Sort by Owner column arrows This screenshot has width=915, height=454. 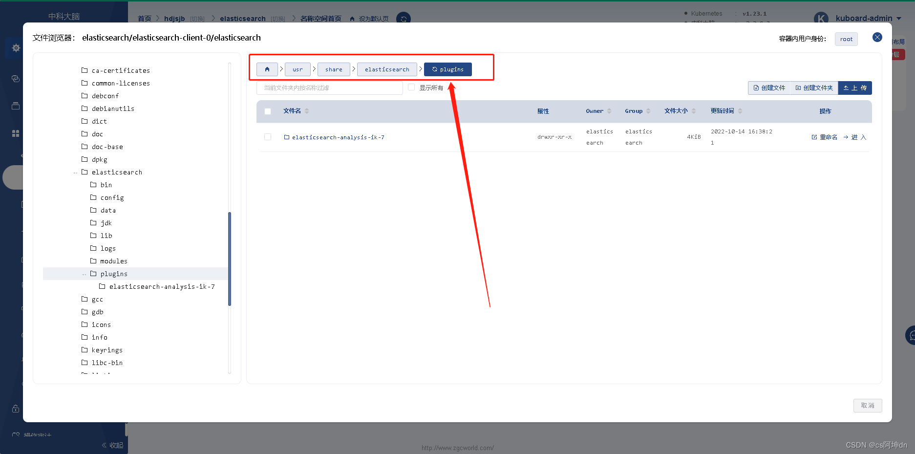pos(609,111)
